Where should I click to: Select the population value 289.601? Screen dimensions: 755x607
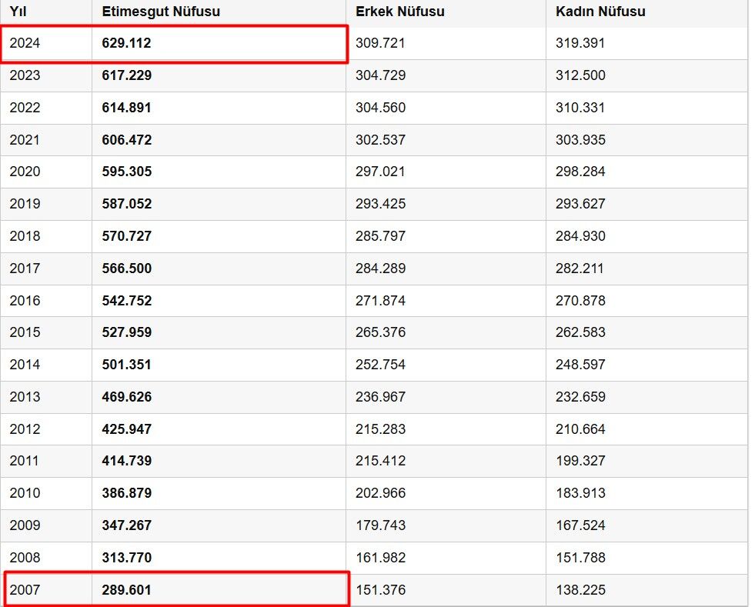pos(127,589)
